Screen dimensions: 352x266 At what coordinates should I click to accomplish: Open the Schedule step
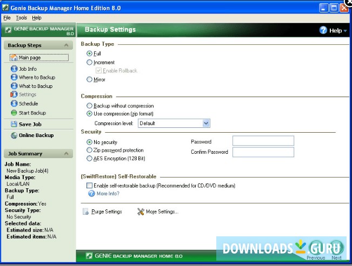29,104
